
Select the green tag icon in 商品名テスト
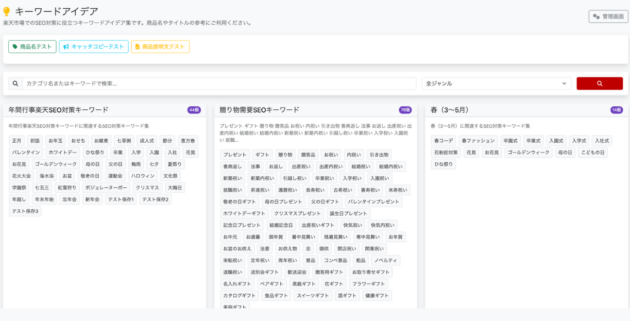click(16, 47)
